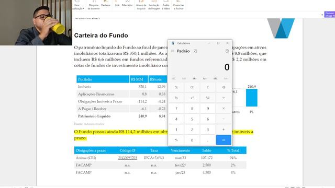The width and height of the screenshot is (335, 188).
Task: Click the 107.172 saldo value
Action: coord(207,158)
